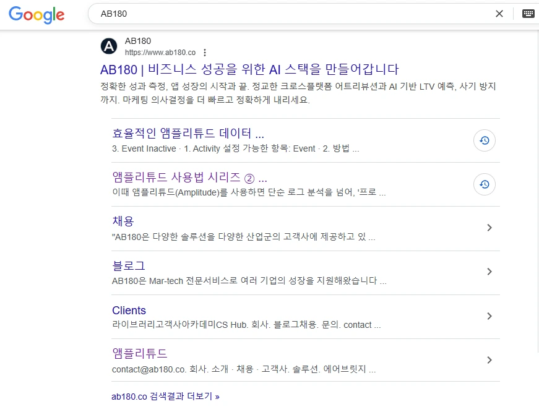Screen dimensions: 539x412
Task: Click the page vertical scrollbar
Action: tap(537, 192)
